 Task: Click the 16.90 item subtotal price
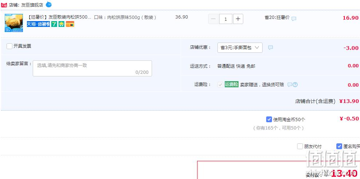point(351,18)
